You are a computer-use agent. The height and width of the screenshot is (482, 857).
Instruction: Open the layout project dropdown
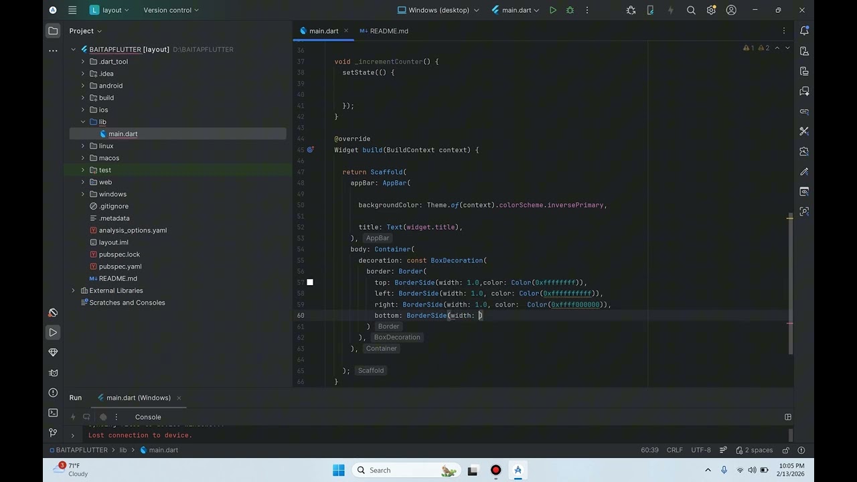(109, 10)
